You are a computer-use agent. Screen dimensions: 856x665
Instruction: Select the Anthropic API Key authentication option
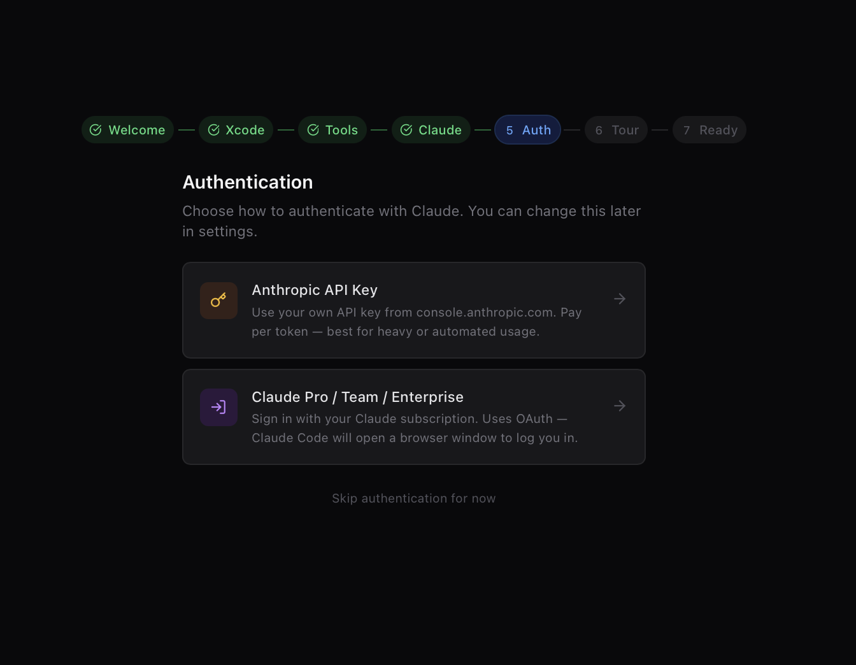413,310
